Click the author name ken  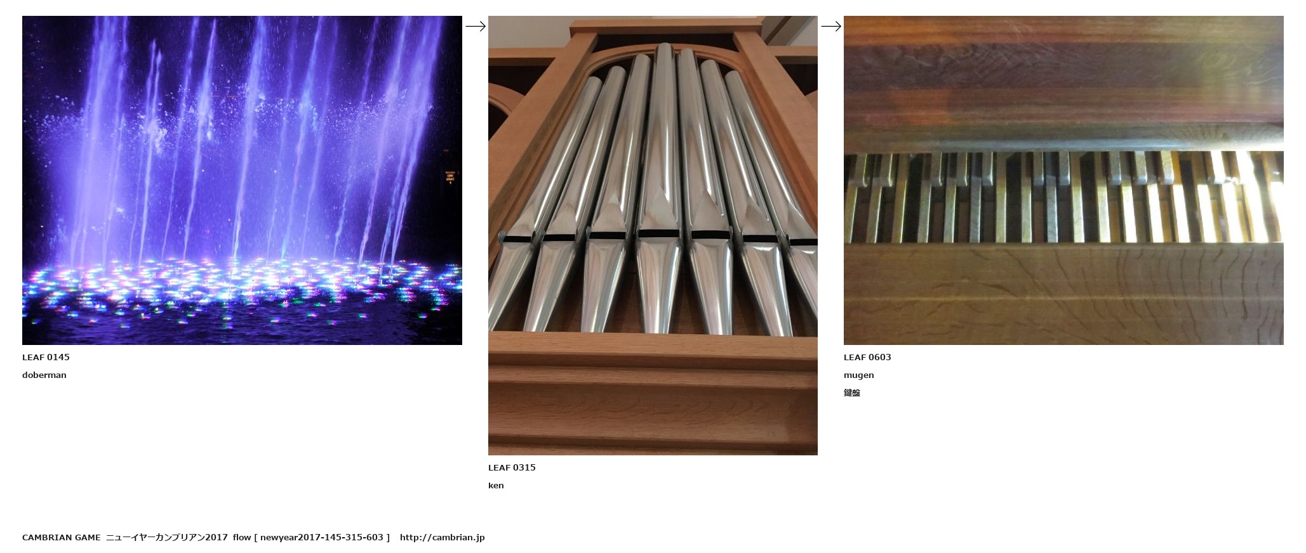pos(496,485)
